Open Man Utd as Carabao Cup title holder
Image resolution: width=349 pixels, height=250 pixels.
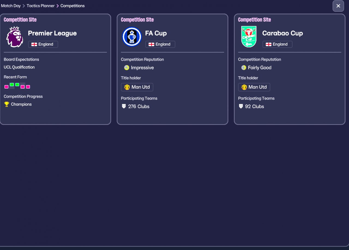click(x=254, y=87)
